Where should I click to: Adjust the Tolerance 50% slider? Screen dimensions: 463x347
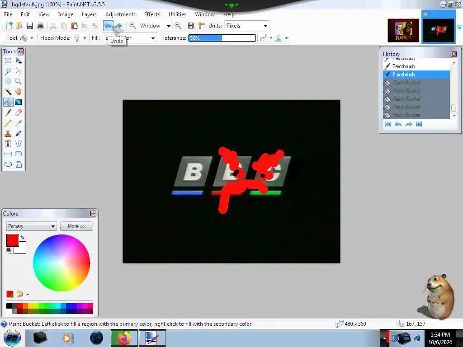222,38
